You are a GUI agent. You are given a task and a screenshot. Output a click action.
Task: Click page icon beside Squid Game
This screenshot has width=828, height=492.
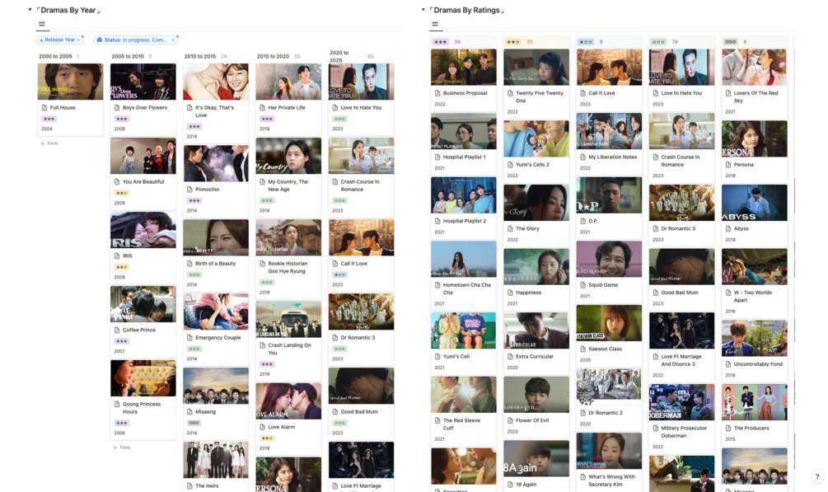click(583, 285)
